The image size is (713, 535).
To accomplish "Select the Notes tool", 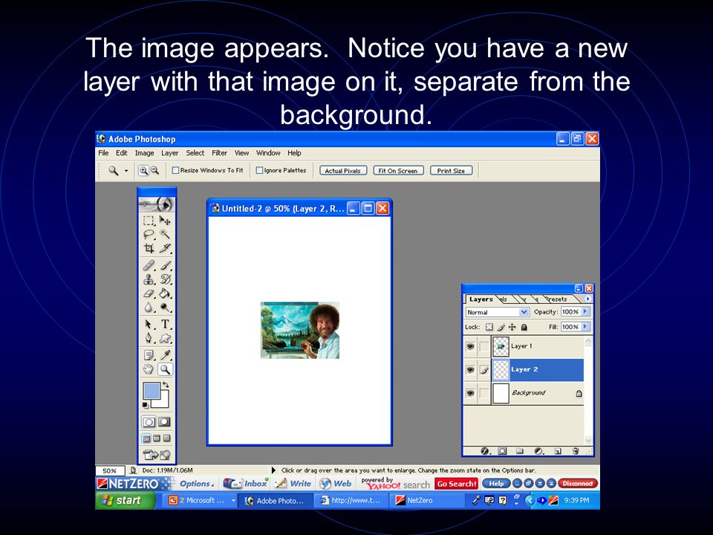I will pos(149,355).
